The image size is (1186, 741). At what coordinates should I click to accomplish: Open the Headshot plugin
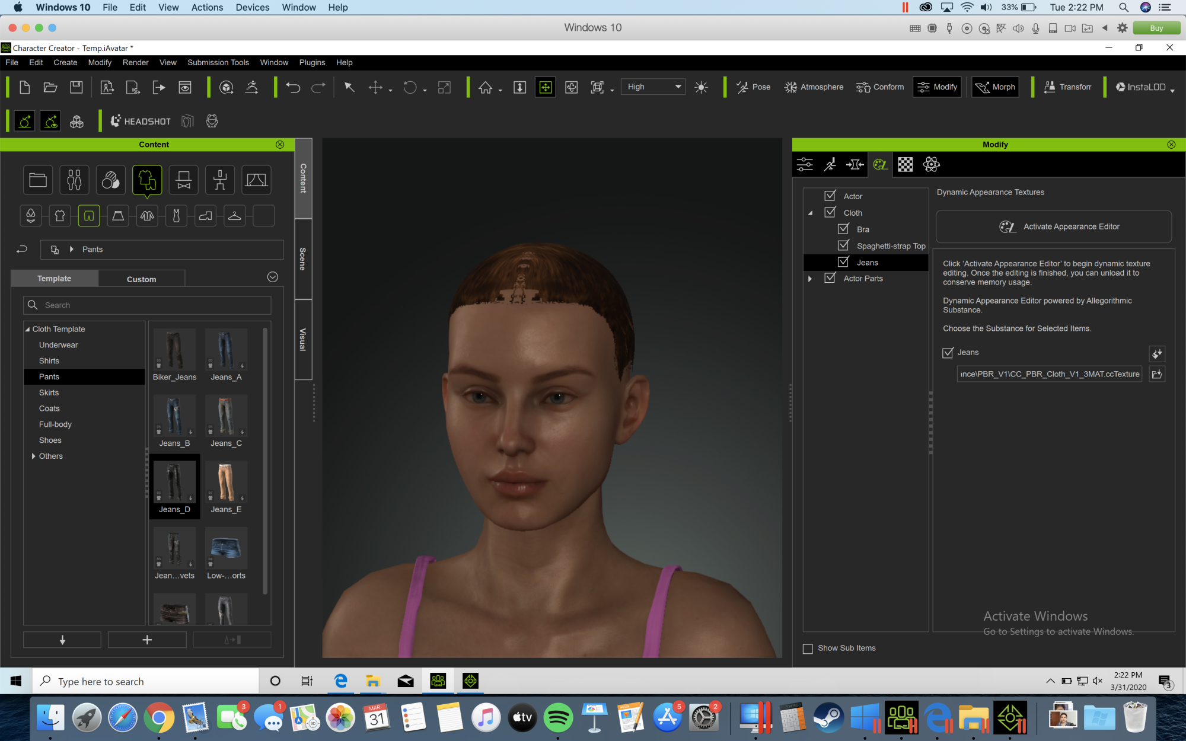[141, 121]
